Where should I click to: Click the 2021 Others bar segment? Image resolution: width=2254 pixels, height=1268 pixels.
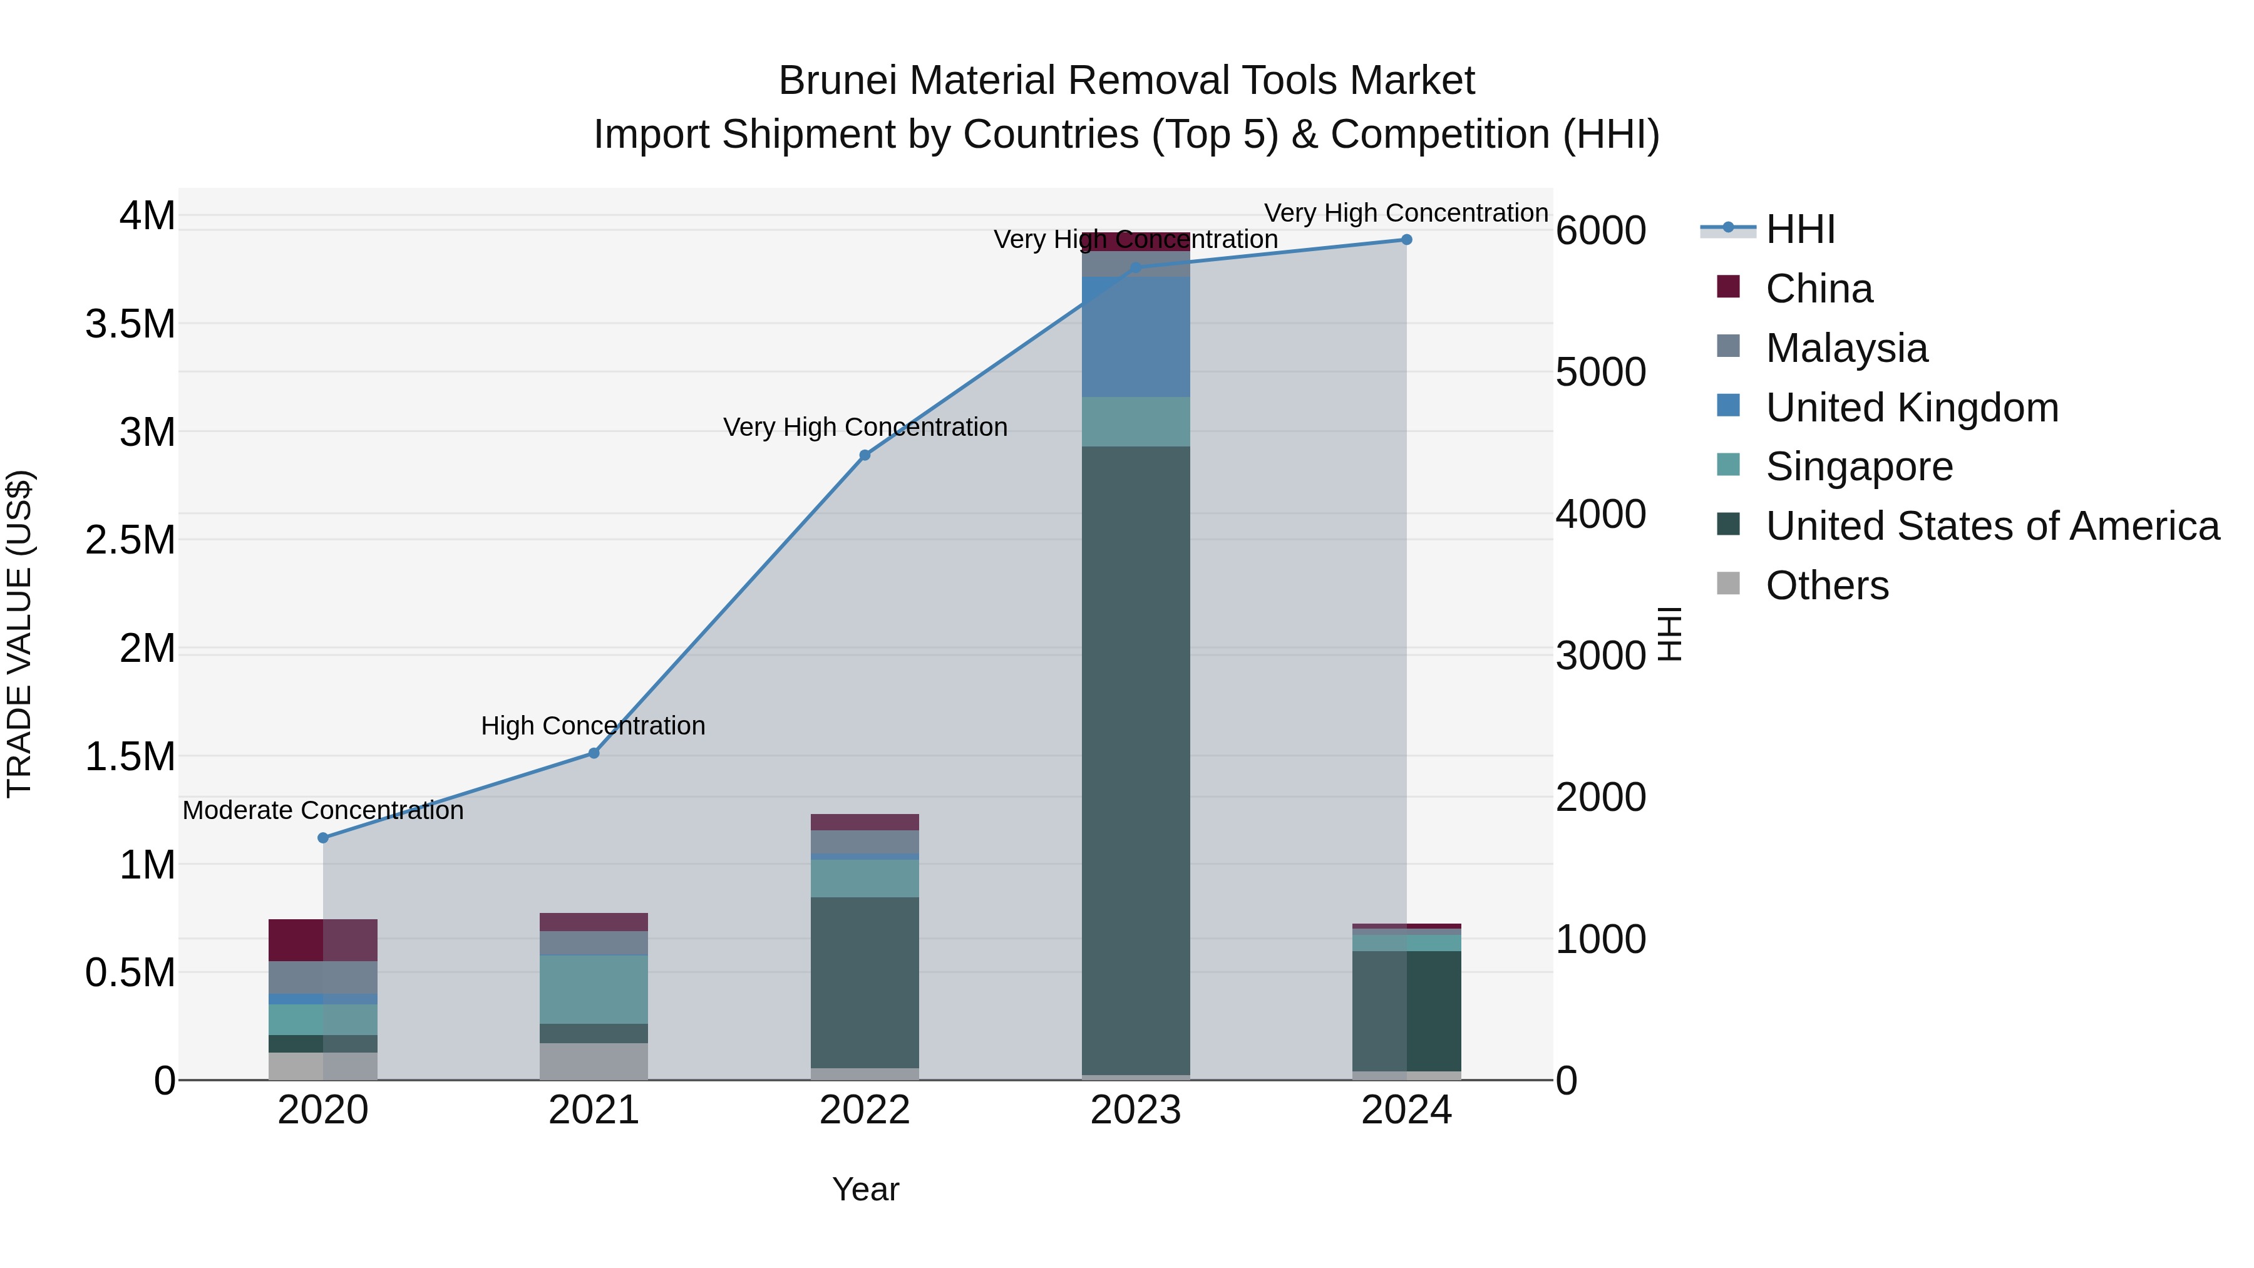[594, 1061]
